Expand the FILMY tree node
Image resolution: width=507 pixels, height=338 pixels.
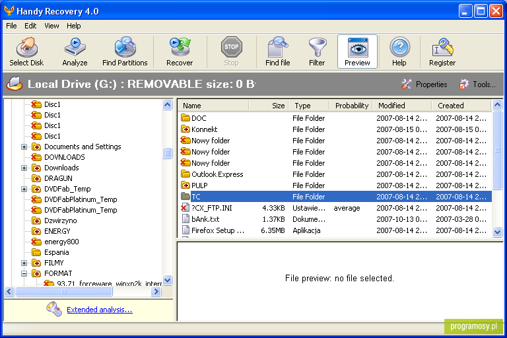pos(24,263)
